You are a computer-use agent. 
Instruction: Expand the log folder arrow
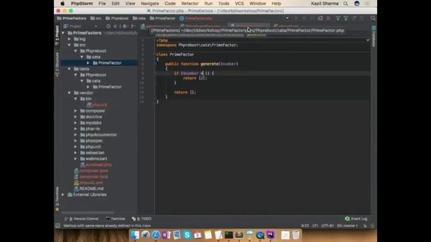click(69, 39)
